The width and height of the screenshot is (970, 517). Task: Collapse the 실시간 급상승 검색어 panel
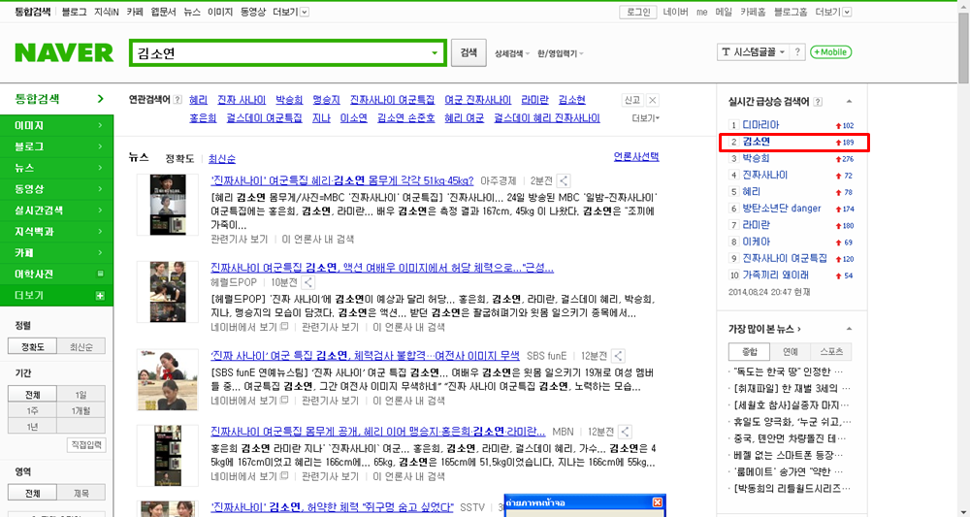pyautogui.click(x=849, y=102)
